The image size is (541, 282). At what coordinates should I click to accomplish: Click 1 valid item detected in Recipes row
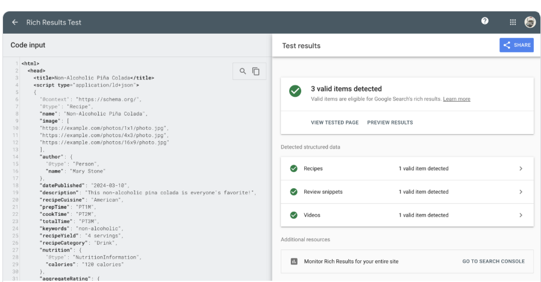pos(424,168)
